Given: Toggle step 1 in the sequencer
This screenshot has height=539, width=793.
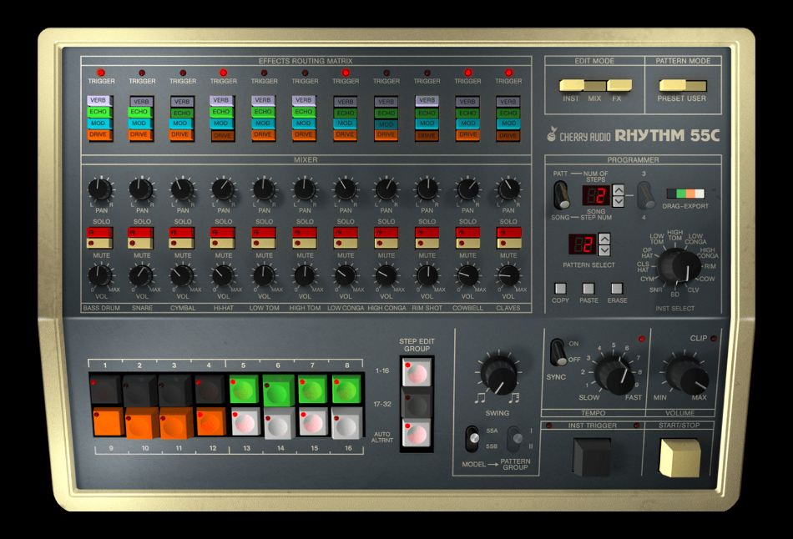Looking at the screenshot, I should 106,390.
